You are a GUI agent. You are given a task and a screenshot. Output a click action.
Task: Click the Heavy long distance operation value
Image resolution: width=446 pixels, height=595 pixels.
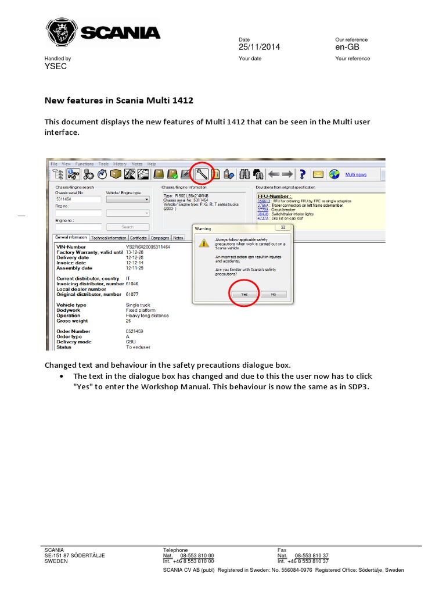point(147,316)
